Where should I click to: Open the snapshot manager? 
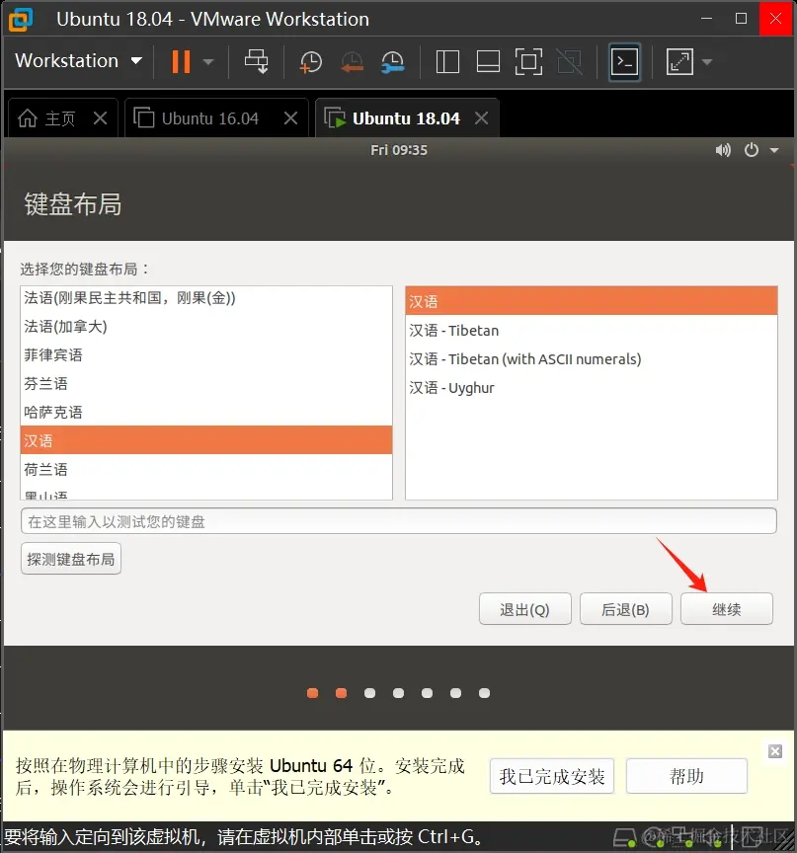click(x=392, y=62)
